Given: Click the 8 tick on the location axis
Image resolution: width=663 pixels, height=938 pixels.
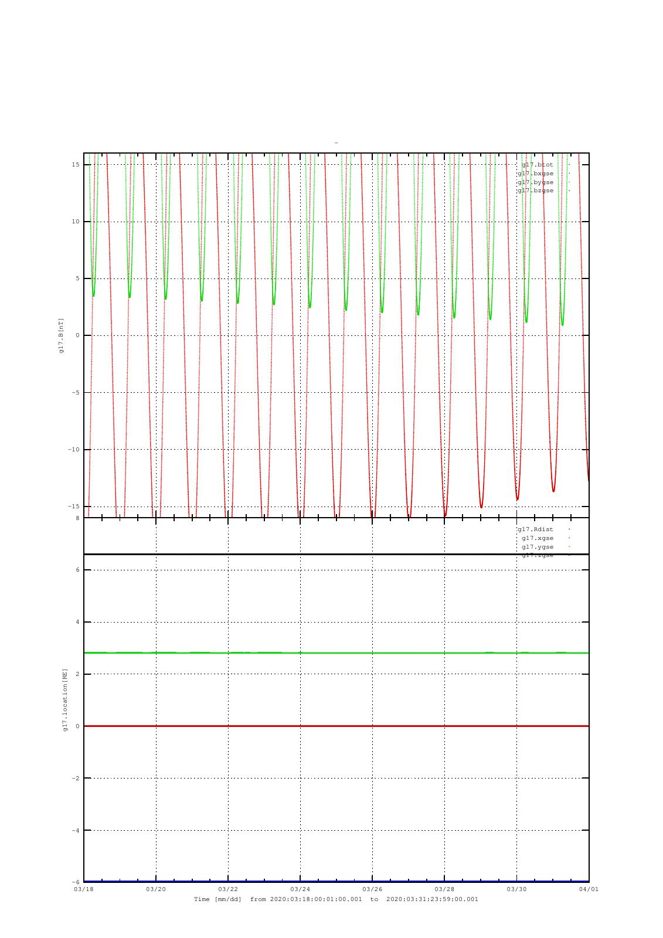Looking at the screenshot, I should tap(77, 518).
